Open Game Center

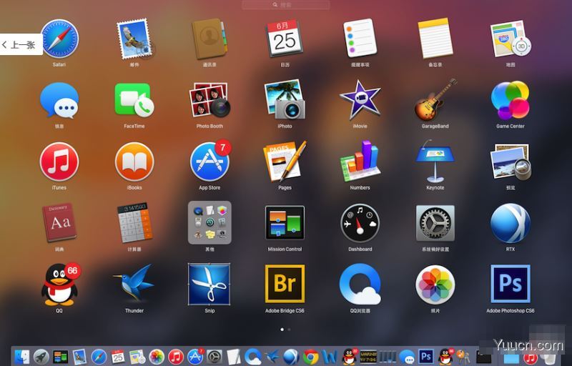click(511, 100)
